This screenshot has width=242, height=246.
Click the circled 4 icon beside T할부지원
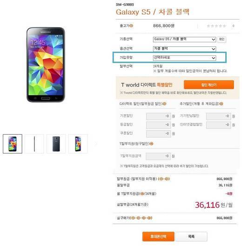point(152,143)
